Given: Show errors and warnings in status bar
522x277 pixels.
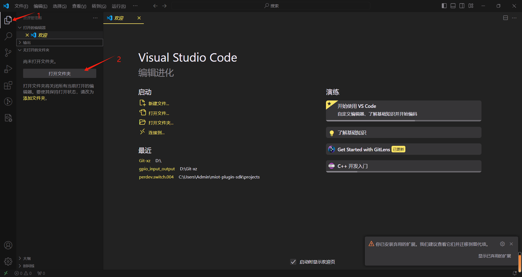Looking at the screenshot, I should tap(23, 273).
